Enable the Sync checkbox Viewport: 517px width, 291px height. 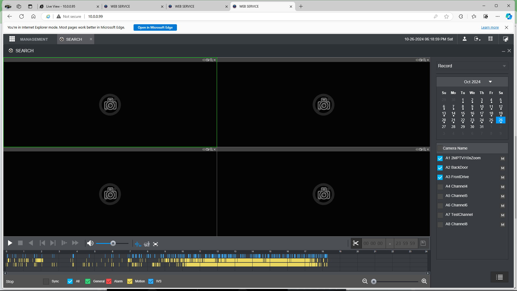point(46,281)
